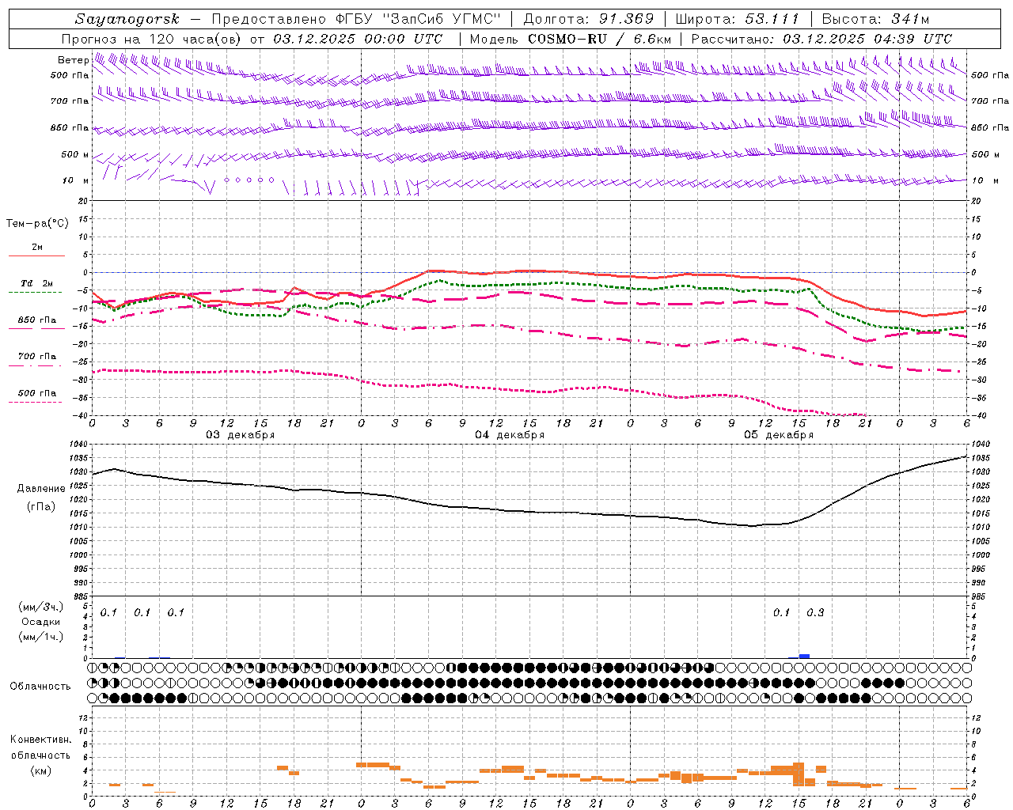Click the "Td 2м" dew point legend entry

[x=36, y=283]
